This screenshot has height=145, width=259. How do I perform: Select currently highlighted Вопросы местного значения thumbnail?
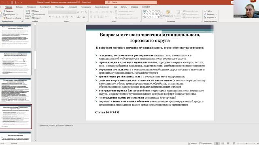tap(16, 116)
